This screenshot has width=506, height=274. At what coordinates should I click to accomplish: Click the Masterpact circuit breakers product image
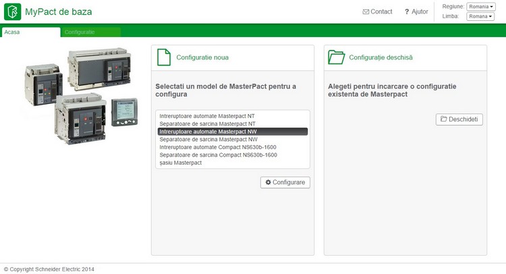pos(81,96)
